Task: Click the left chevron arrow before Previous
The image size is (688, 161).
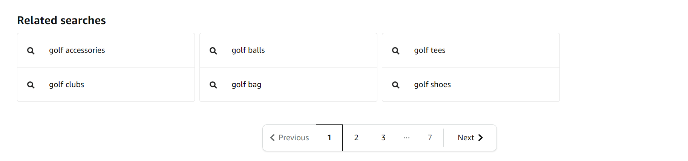Action: [272, 138]
